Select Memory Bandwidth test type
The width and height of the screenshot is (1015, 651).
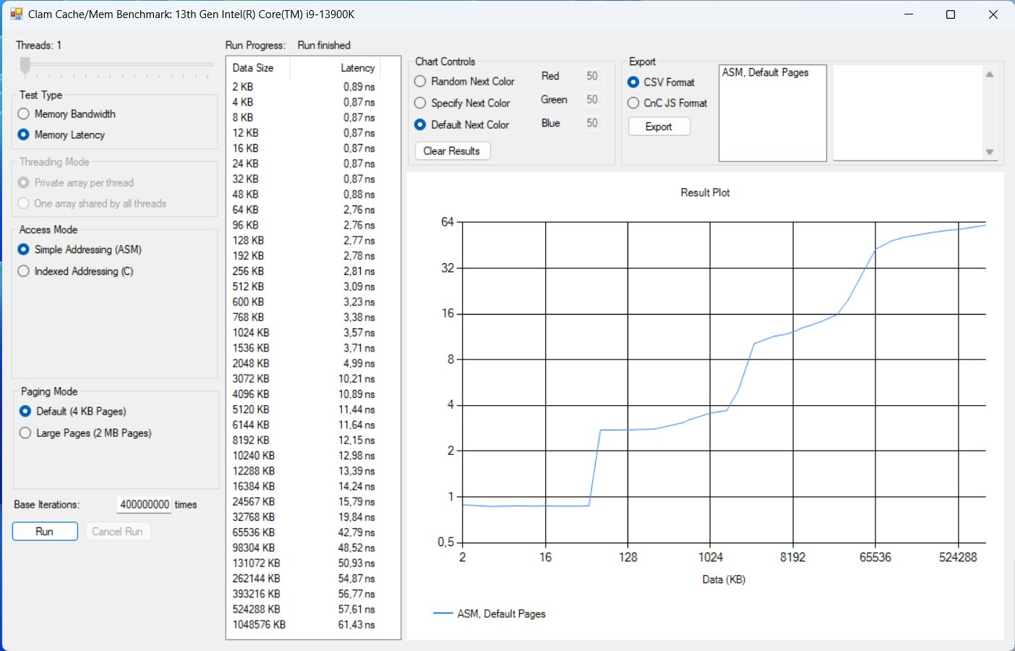tap(67, 114)
